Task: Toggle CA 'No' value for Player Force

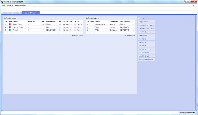Action: coord(75,24)
